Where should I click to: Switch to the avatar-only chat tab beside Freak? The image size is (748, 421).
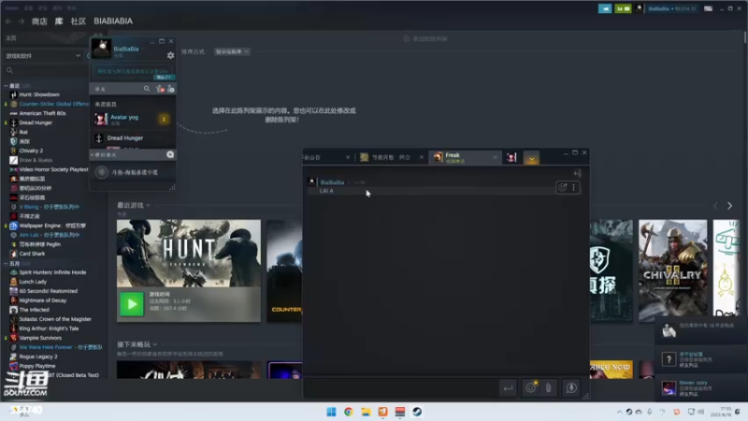(x=511, y=157)
